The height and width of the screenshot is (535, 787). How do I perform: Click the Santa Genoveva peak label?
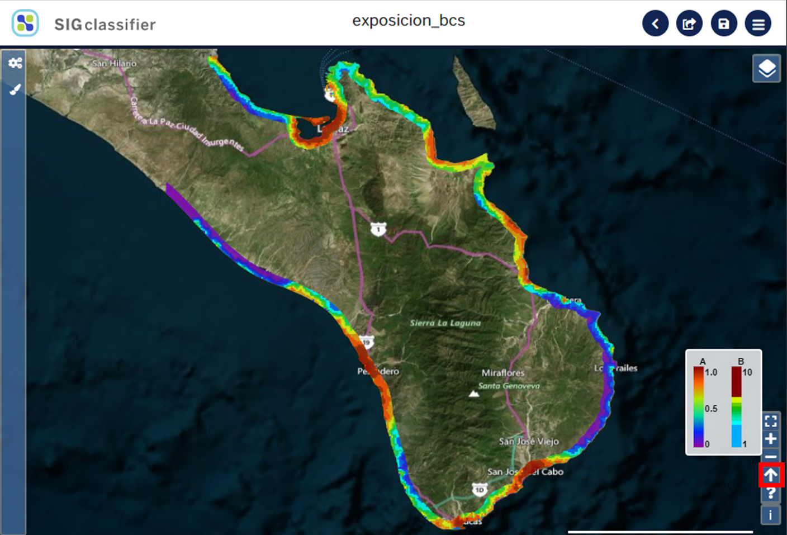click(x=509, y=386)
